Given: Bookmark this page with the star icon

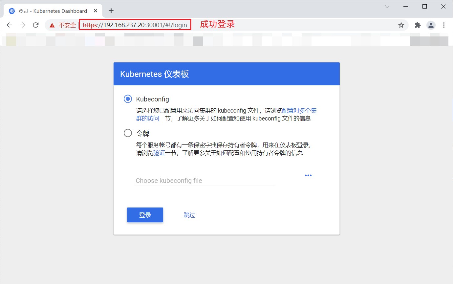Looking at the screenshot, I should 401,25.
